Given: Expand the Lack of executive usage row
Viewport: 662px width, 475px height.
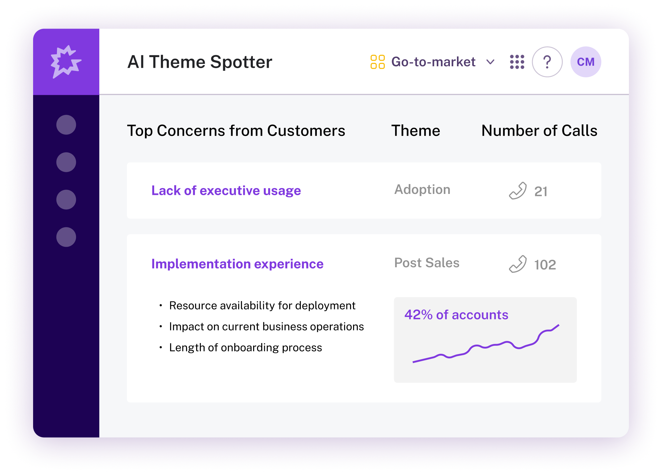Looking at the screenshot, I should 364,191.
